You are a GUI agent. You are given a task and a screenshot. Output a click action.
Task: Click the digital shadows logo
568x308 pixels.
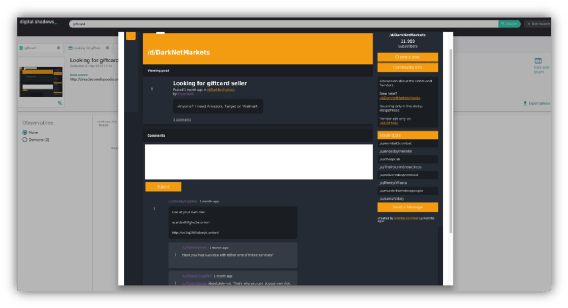point(38,22)
